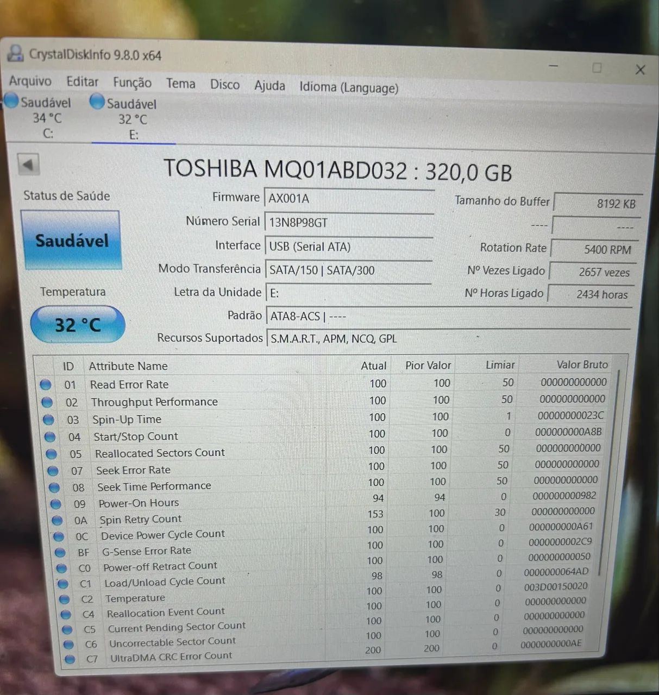
Task: Click status dot of Load/Unload Cycle Count row
Action: pyautogui.click(x=63, y=584)
